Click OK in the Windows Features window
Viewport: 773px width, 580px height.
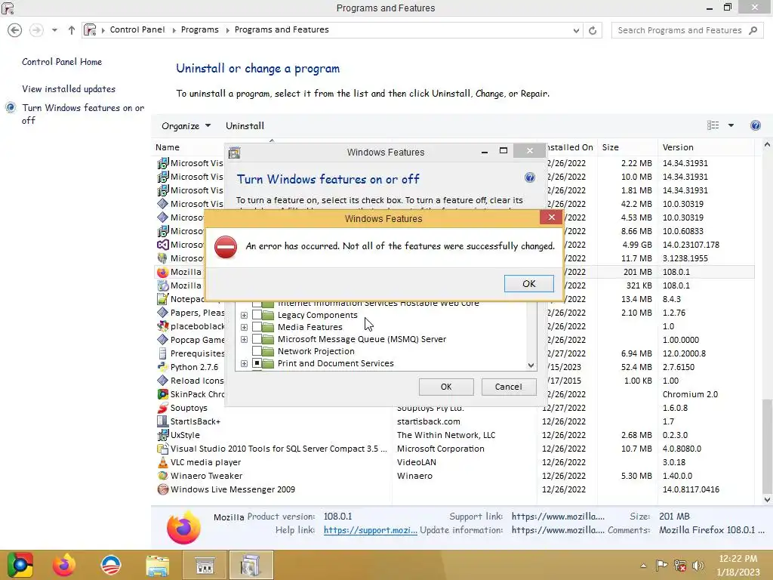point(446,387)
